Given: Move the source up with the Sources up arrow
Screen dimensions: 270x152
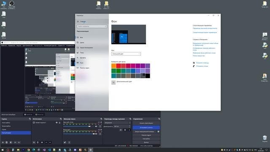Looking at the screenshot, I should tap(46, 142).
